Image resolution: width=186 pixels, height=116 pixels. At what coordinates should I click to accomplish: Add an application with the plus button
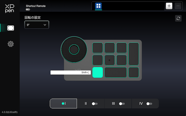coord(169,6)
